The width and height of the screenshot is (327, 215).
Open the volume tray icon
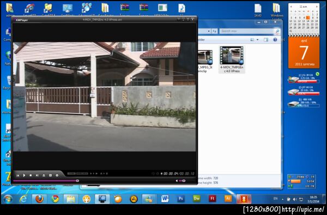pyautogui.click(x=295, y=199)
